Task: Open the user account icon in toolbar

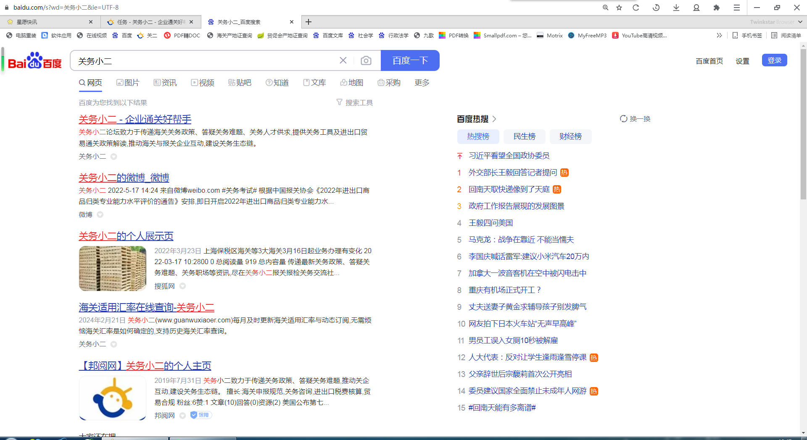Action: tap(696, 8)
